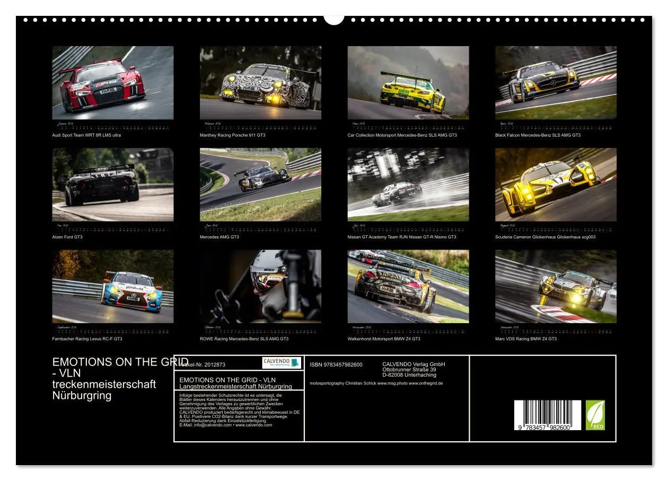Click caption 'Black Falcon Mercedes-Benz SLS AMG GT3'
Screen dimensions: 668x481
coord(538,135)
